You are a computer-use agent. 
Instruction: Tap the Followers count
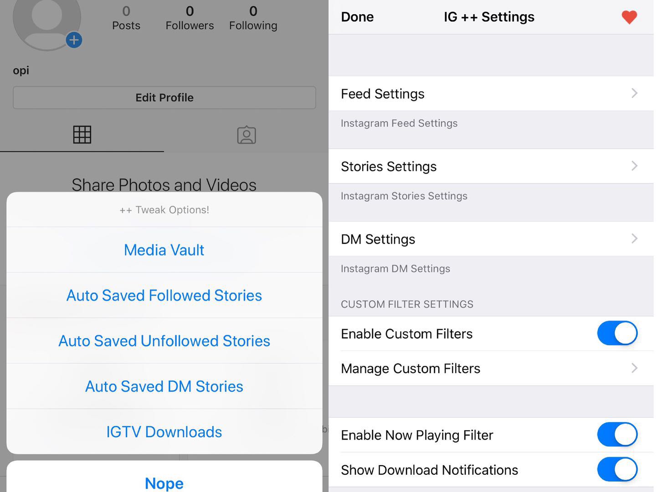coord(190,18)
